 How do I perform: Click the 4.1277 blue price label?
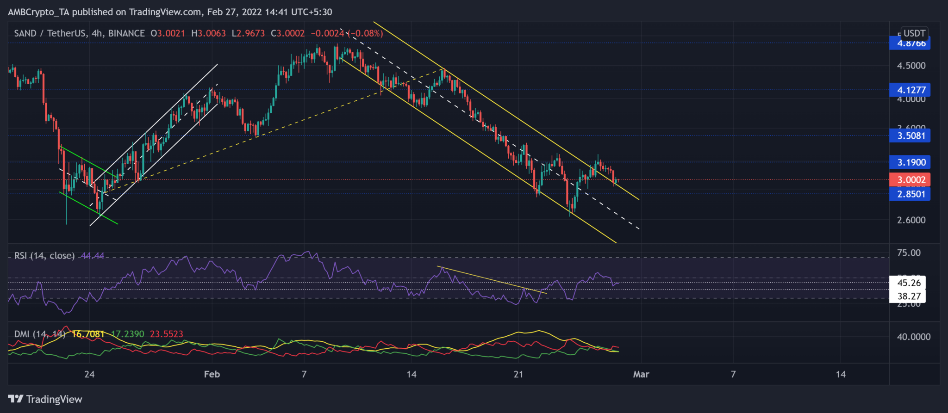click(911, 90)
